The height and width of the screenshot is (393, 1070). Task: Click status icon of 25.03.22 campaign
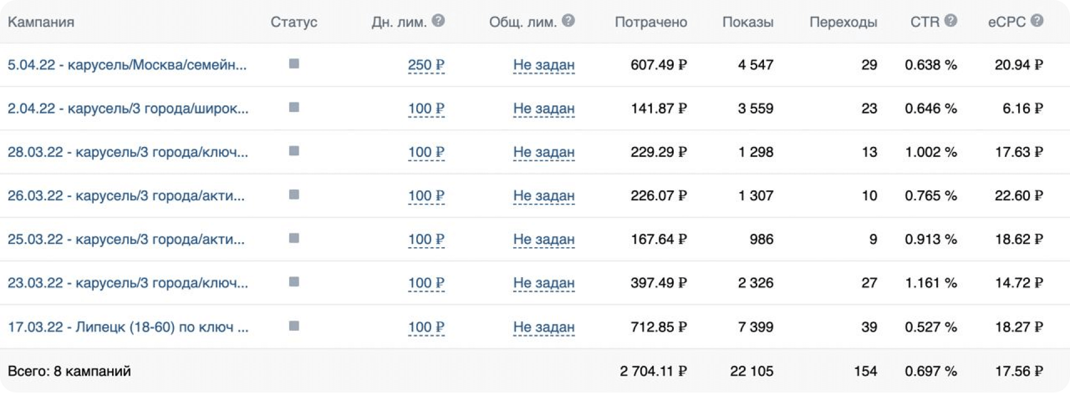294,239
